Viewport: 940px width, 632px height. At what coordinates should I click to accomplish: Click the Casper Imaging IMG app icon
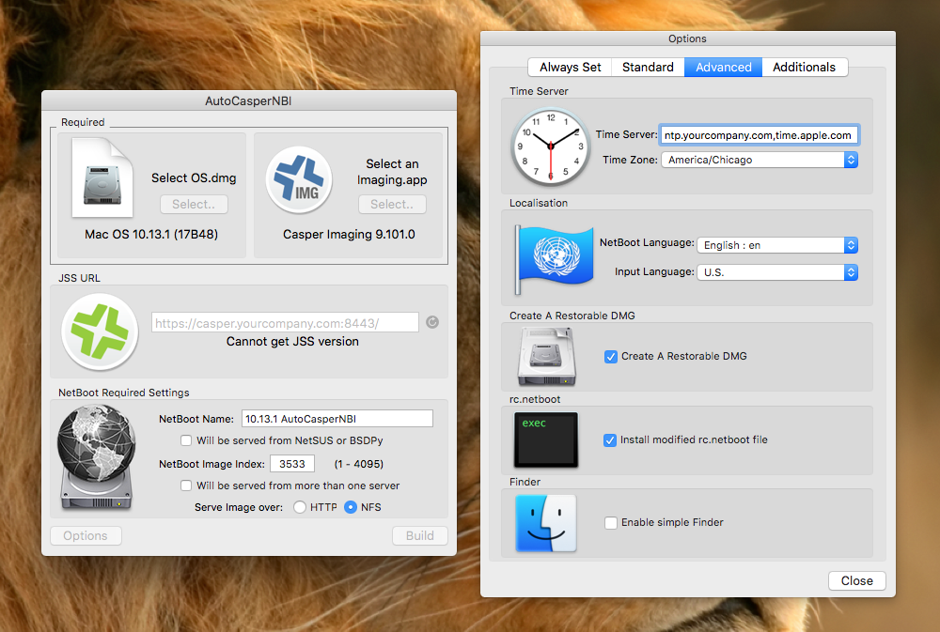299,179
